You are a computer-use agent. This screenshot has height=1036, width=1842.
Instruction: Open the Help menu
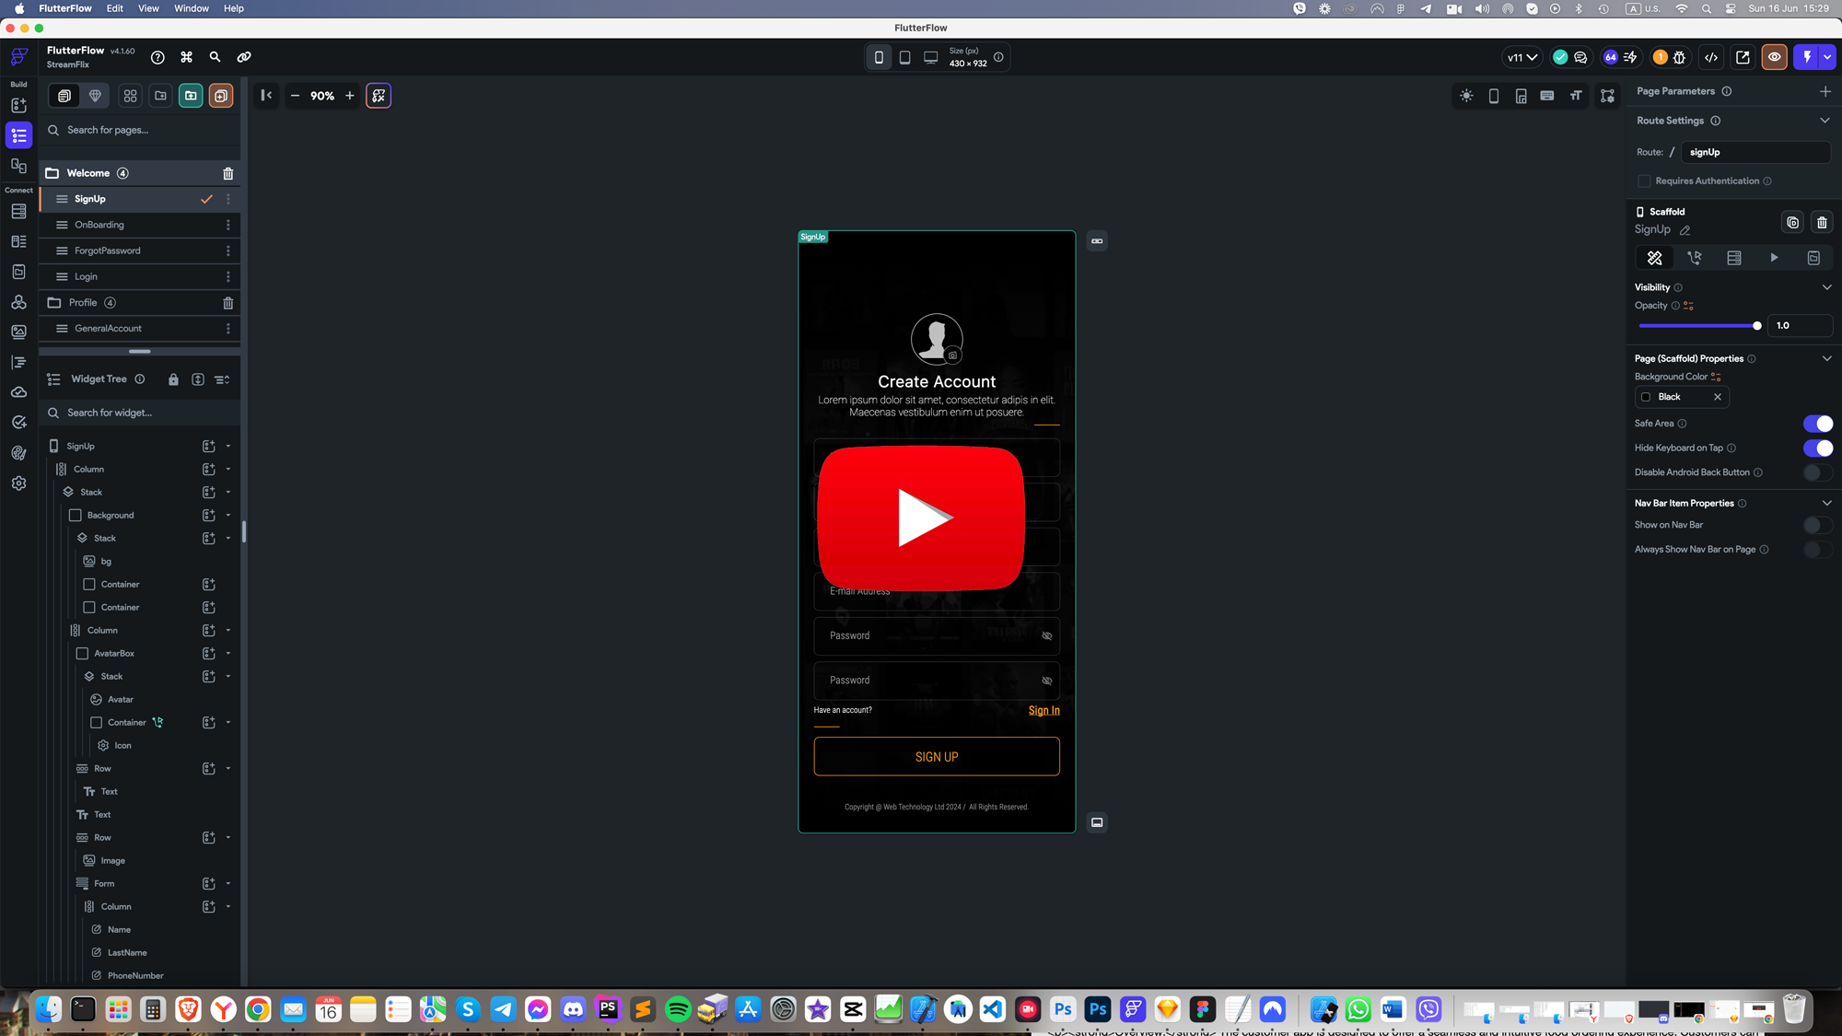coord(234,8)
